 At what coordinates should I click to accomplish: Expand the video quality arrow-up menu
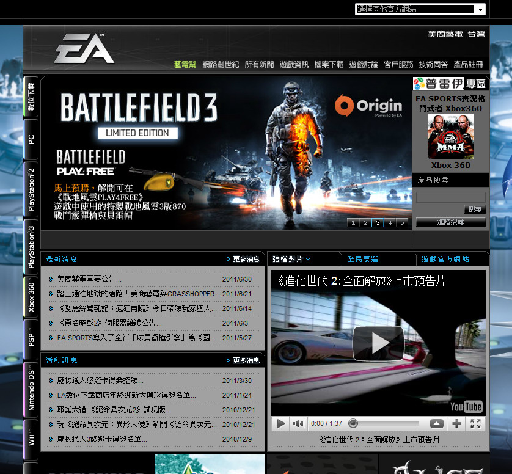(x=437, y=423)
